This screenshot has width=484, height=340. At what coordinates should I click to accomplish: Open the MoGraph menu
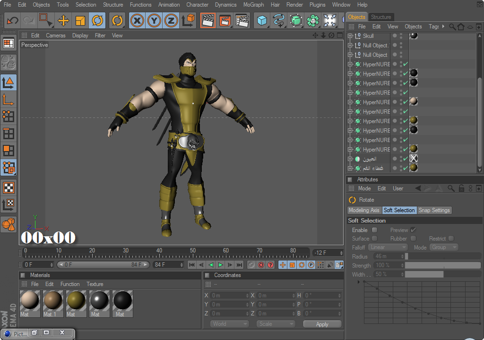[x=253, y=5]
